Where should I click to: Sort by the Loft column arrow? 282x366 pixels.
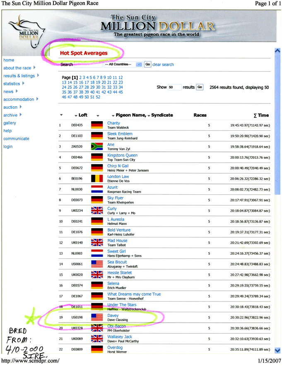click(x=76, y=115)
